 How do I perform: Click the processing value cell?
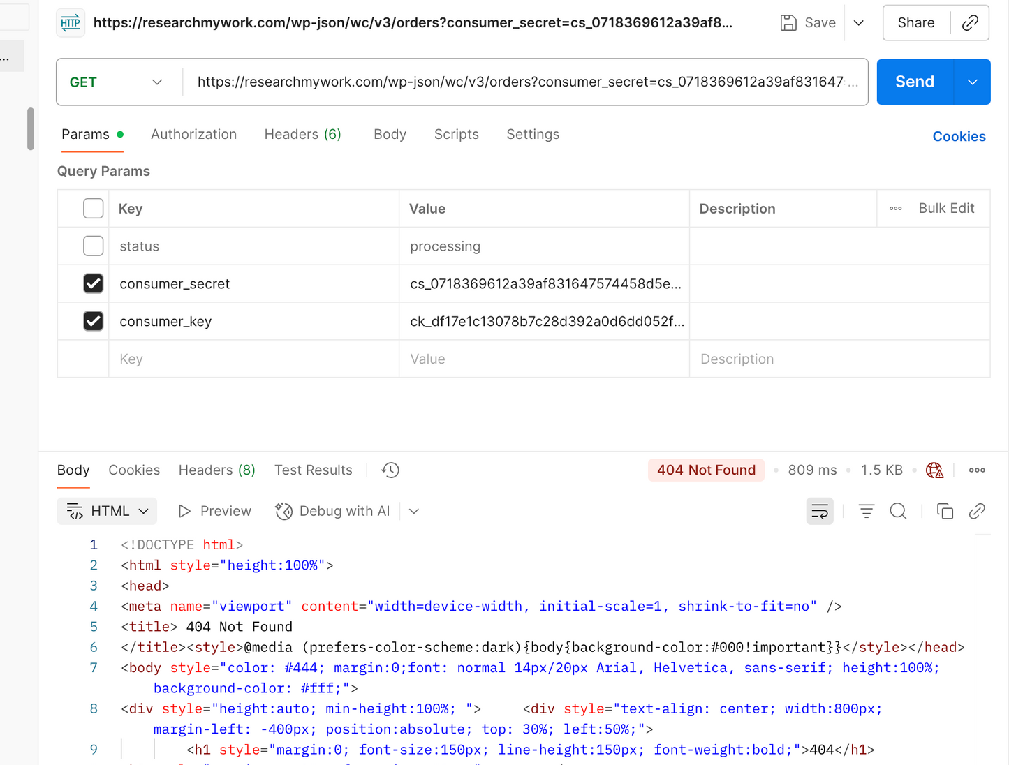[545, 246]
